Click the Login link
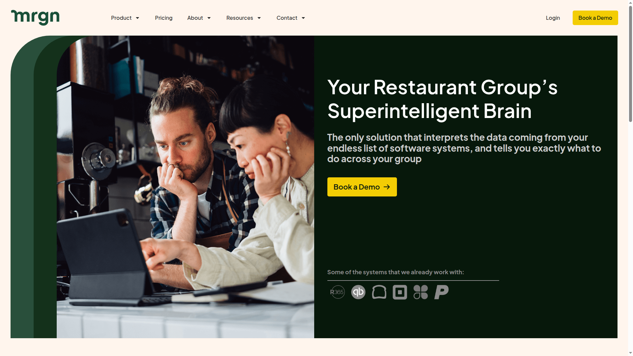This screenshot has width=633, height=356. tap(553, 18)
